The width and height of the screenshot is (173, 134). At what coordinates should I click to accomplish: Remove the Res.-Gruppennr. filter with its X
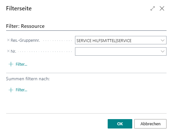point(8,40)
